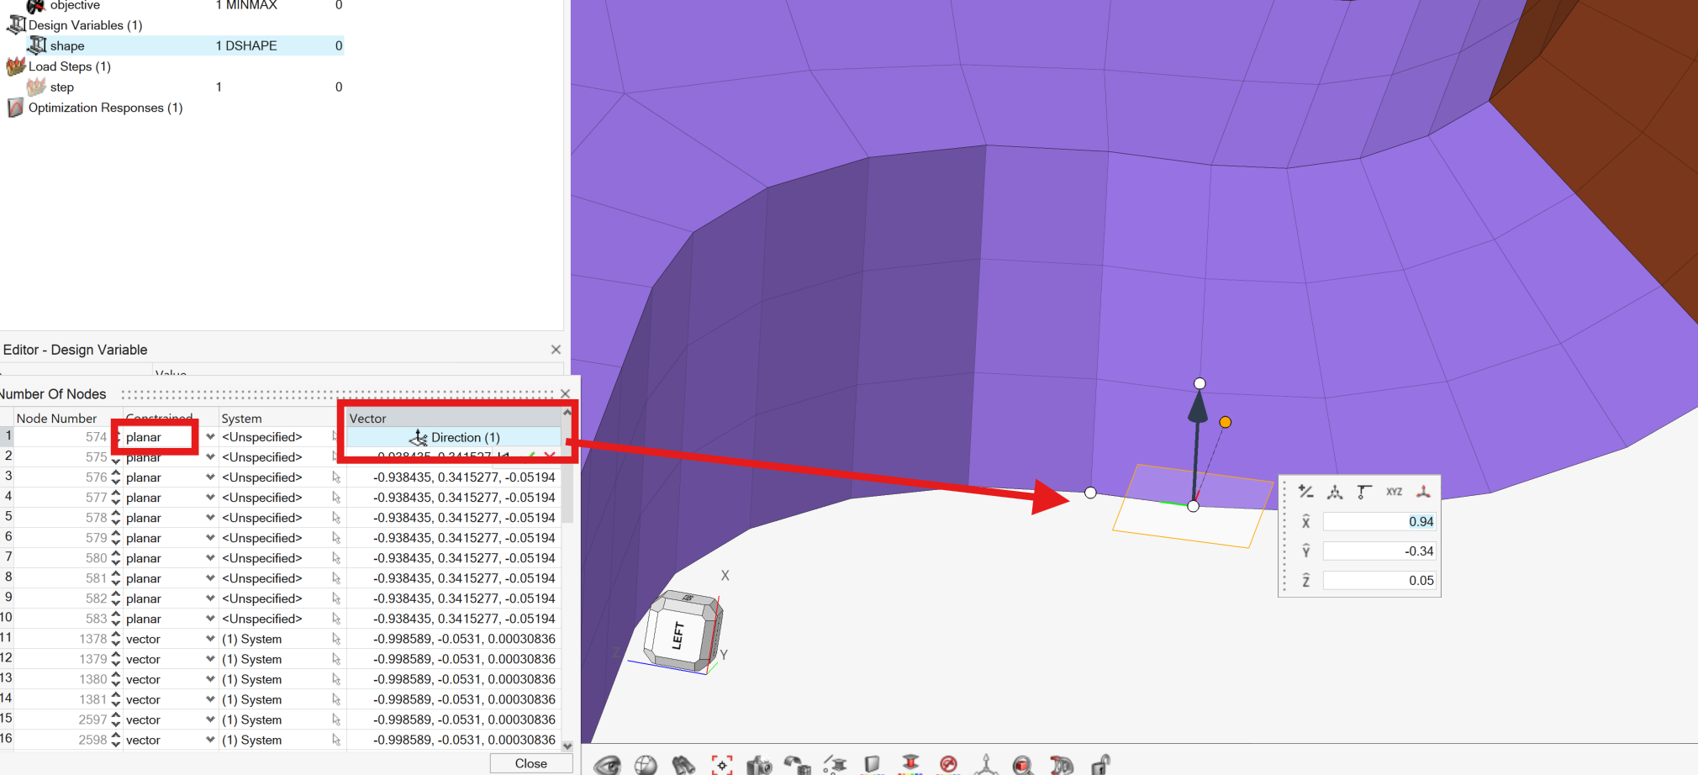Click system picker cursor for node 580
The width and height of the screenshot is (1698, 775).
[x=336, y=558]
